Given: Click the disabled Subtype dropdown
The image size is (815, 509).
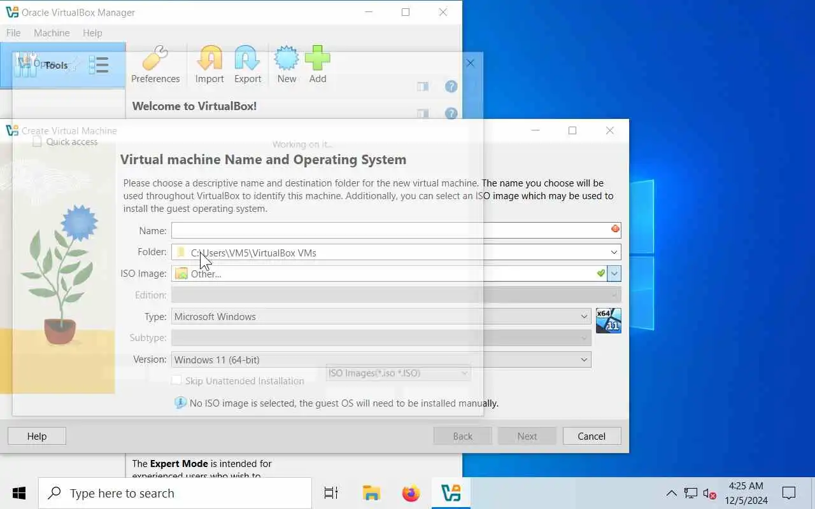Looking at the screenshot, I should click(x=381, y=338).
